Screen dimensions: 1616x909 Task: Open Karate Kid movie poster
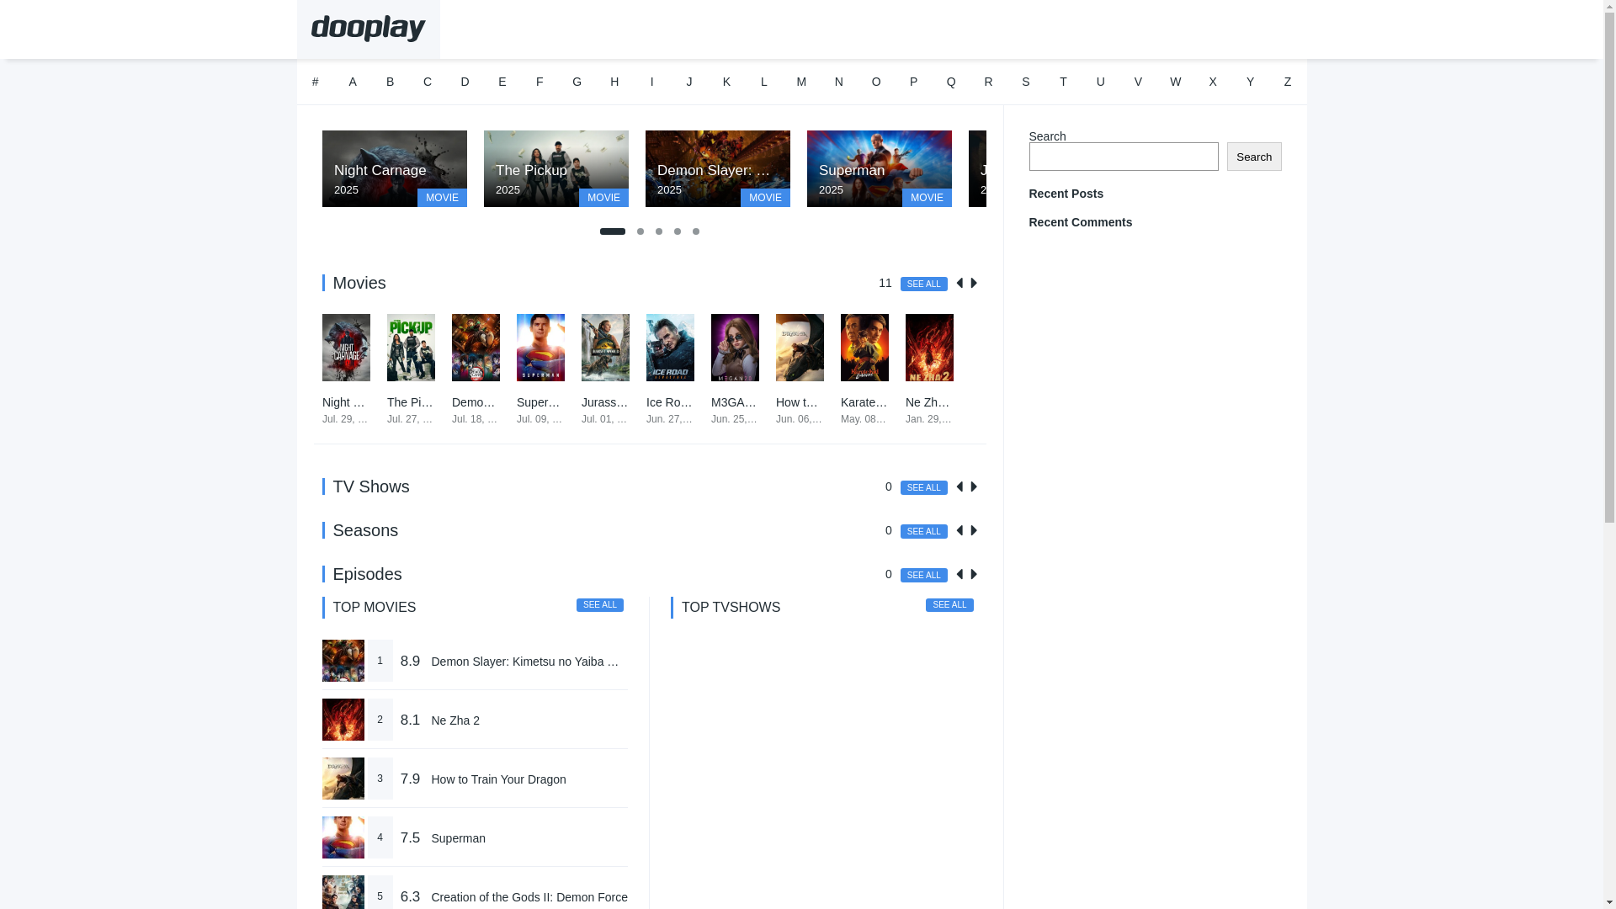pyautogui.click(x=864, y=348)
